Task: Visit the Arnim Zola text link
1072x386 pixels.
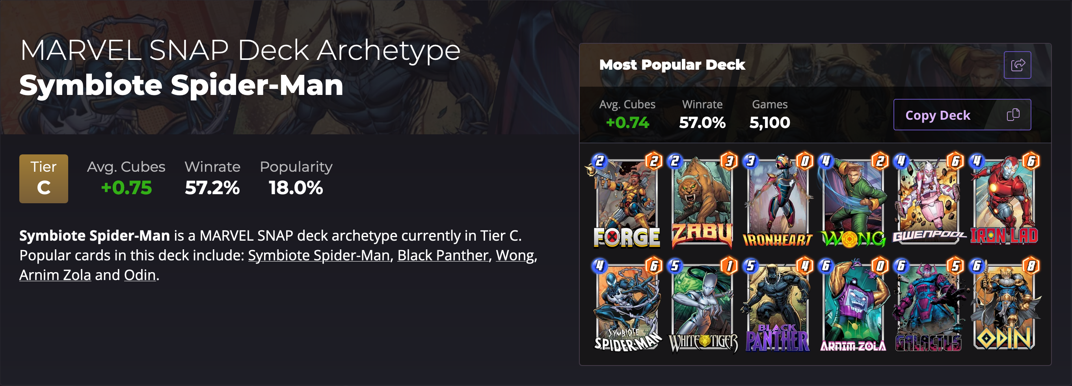Action: (x=55, y=275)
